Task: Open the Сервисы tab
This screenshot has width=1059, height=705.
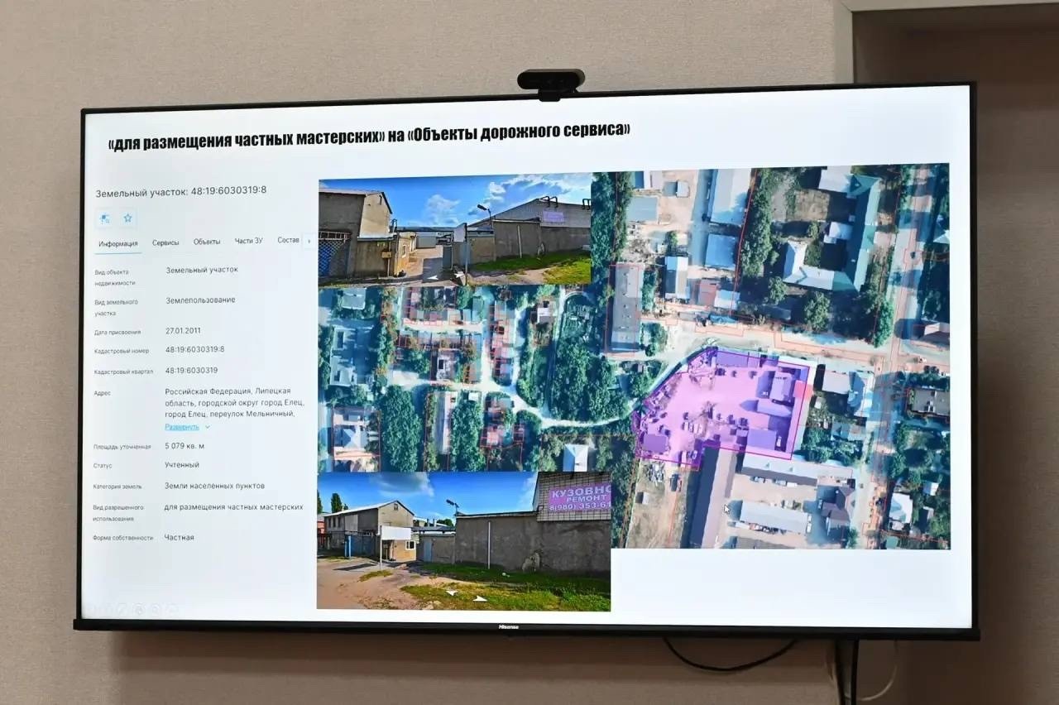Action: [165, 242]
